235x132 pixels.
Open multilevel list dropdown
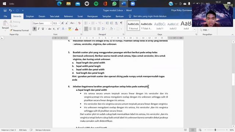coord(103,23)
